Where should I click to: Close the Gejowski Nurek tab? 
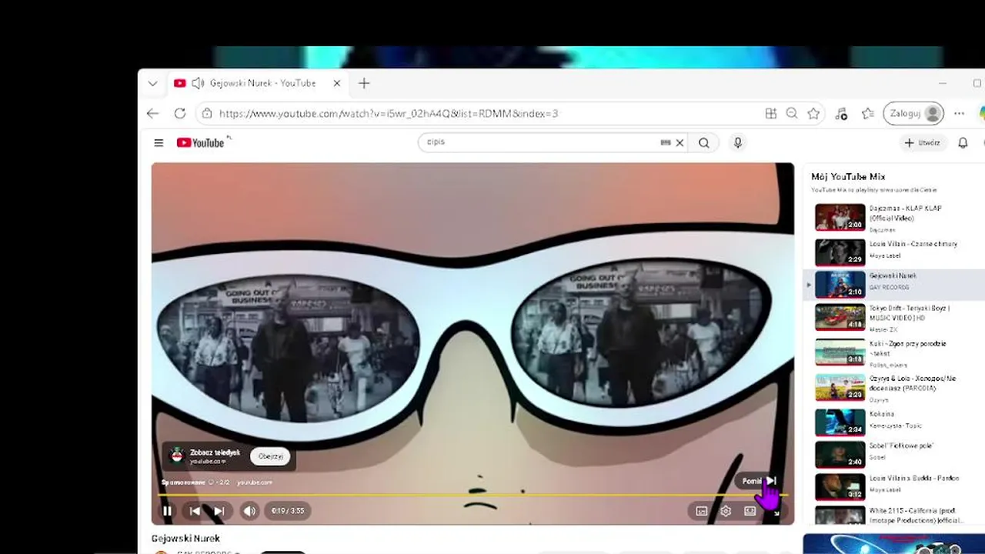(x=336, y=83)
